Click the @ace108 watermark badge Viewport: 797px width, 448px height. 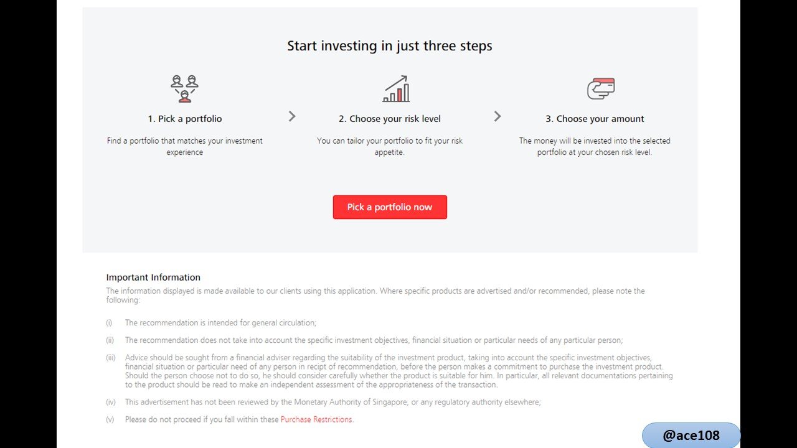pyautogui.click(x=691, y=436)
